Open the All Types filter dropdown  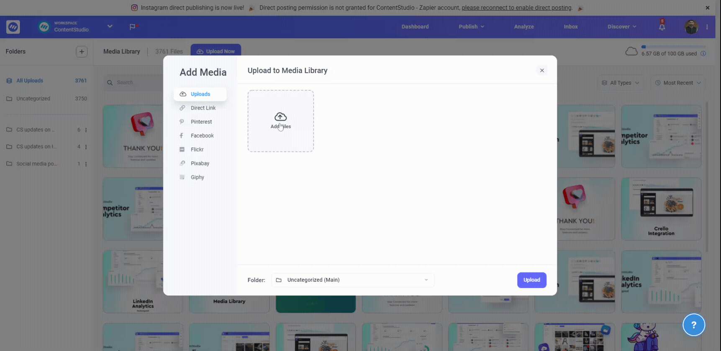(x=620, y=83)
